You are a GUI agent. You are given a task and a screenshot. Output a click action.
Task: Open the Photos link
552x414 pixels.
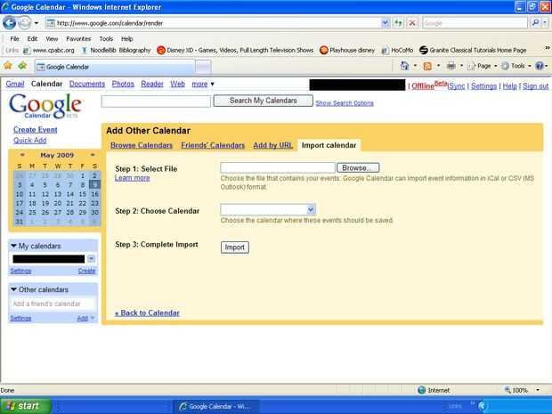tap(123, 84)
